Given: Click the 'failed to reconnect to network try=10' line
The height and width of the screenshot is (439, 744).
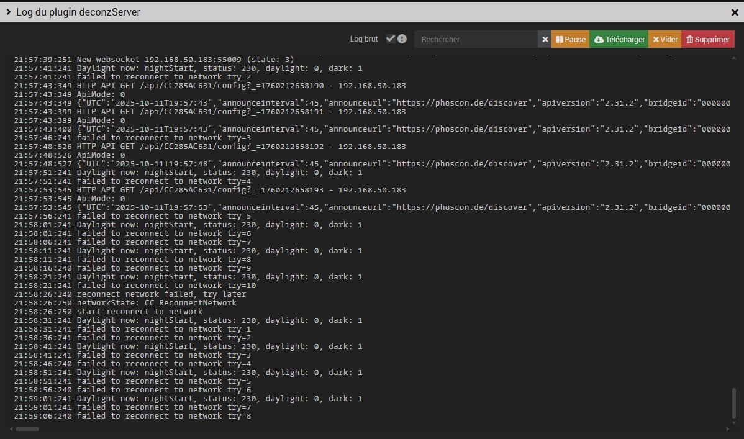Looking at the screenshot, I should pyautogui.click(x=135, y=285).
